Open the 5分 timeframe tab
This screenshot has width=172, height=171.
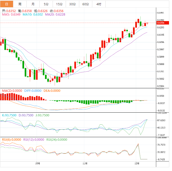tap(46, 4)
